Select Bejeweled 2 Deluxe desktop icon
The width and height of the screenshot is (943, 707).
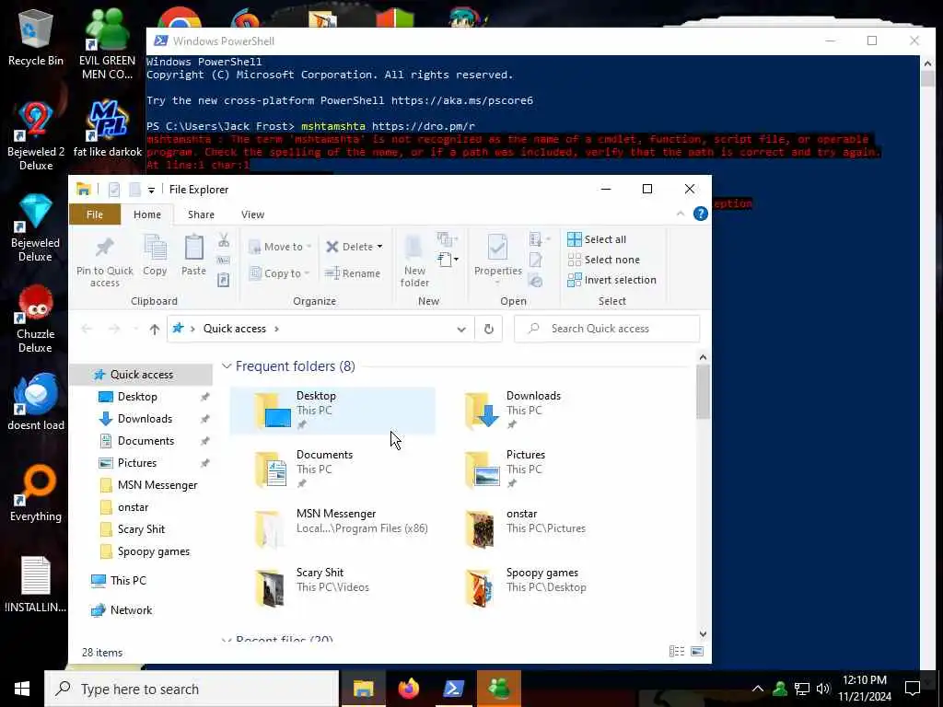(x=36, y=136)
